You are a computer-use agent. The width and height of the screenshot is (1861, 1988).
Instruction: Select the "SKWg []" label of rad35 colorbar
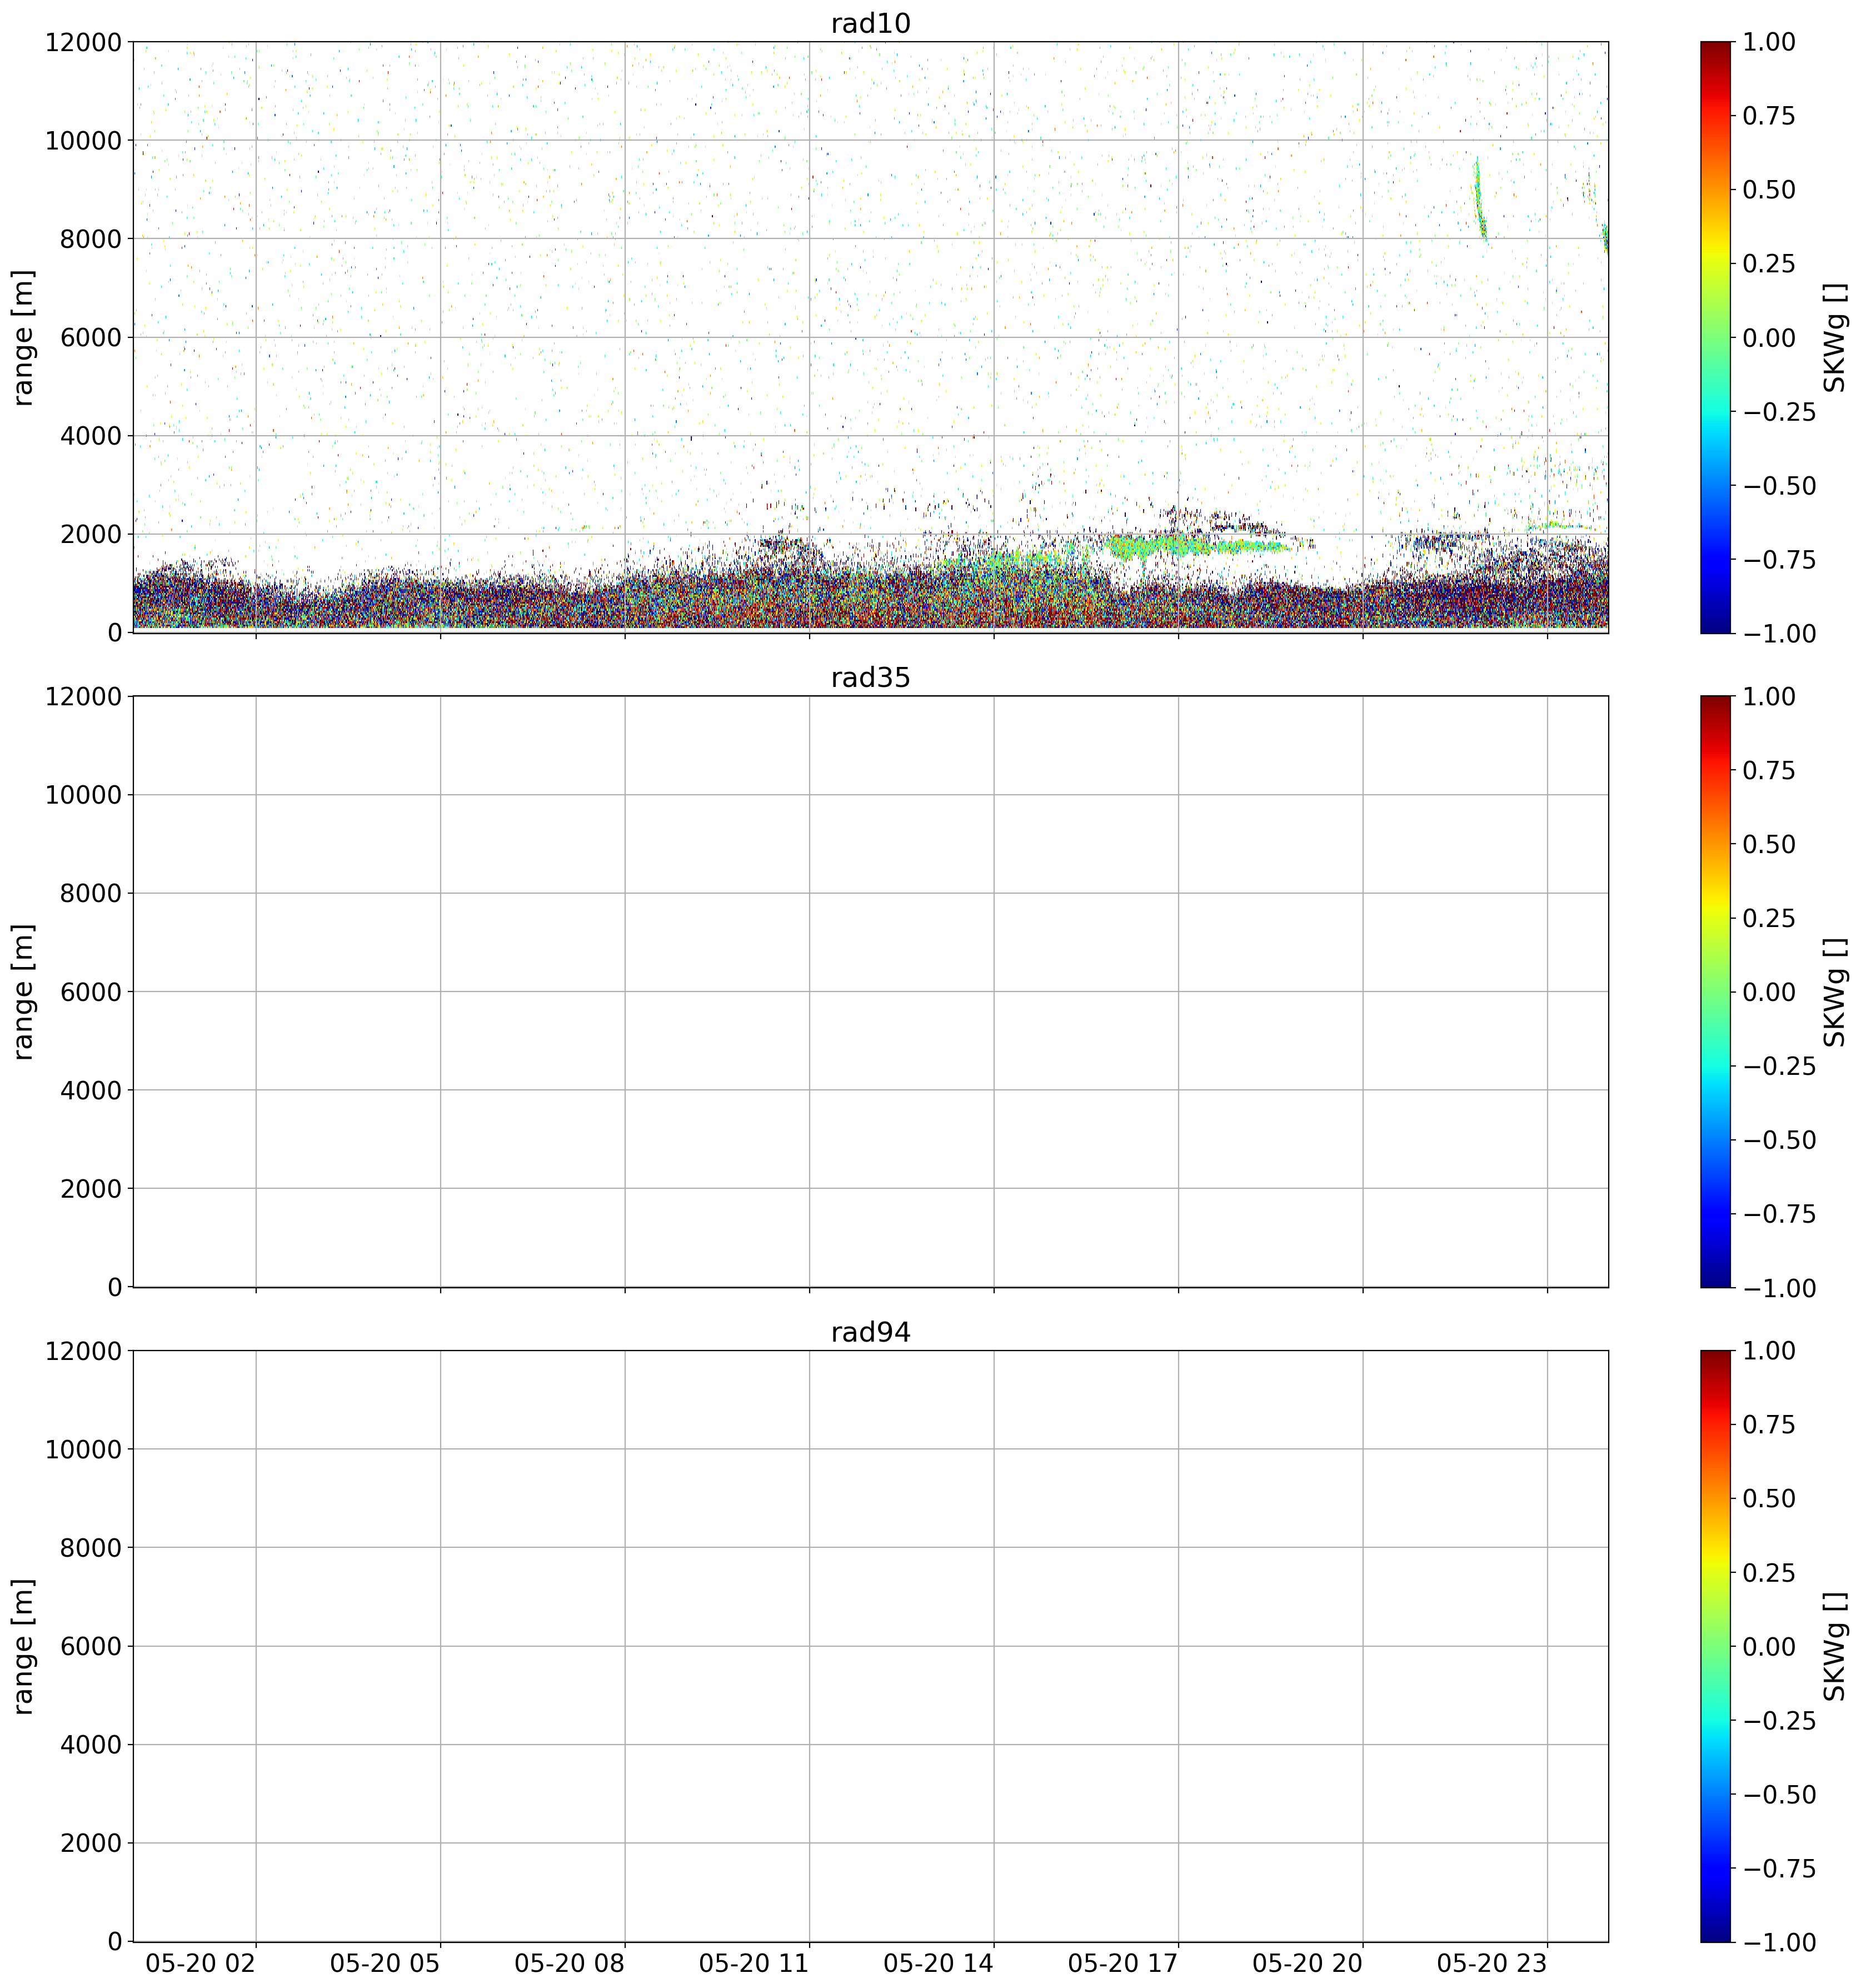pos(1834,992)
